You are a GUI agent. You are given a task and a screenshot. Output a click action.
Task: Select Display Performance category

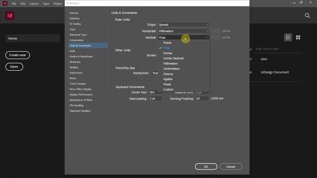81,94
